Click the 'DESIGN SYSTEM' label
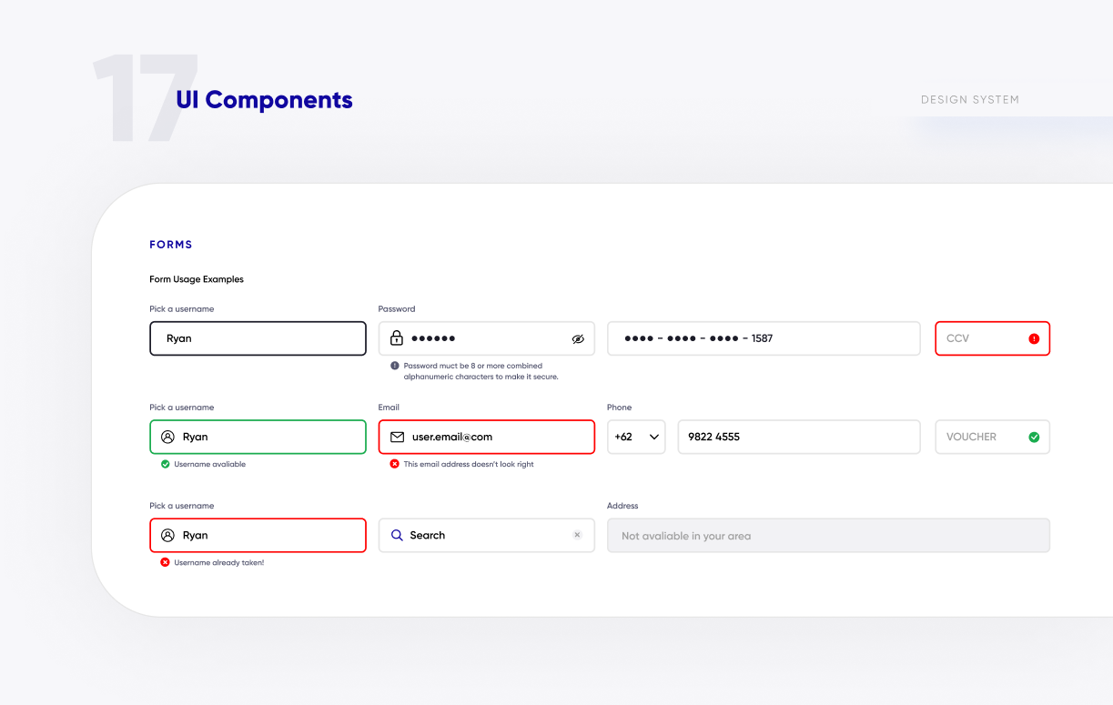Image resolution: width=1113 pixels, height=705 pixels. [970, 100]
